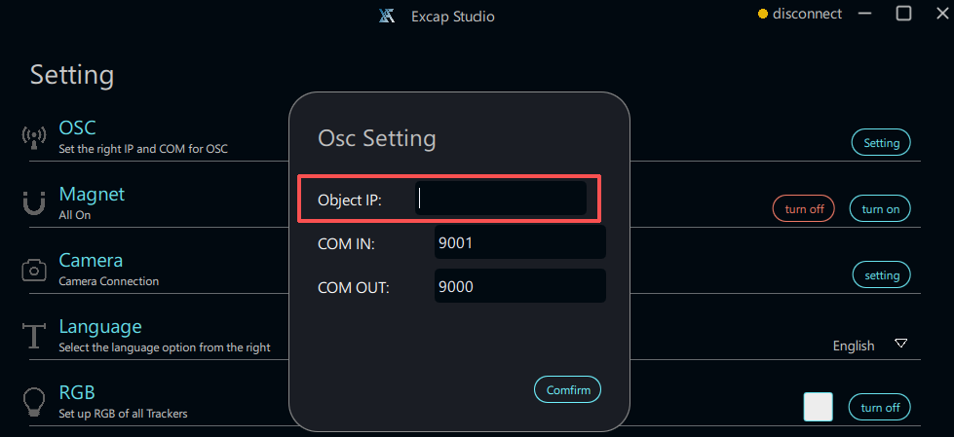Screen dimensions: 954x437
Task: Click the Language text icon
Action: tap(34, 336)
